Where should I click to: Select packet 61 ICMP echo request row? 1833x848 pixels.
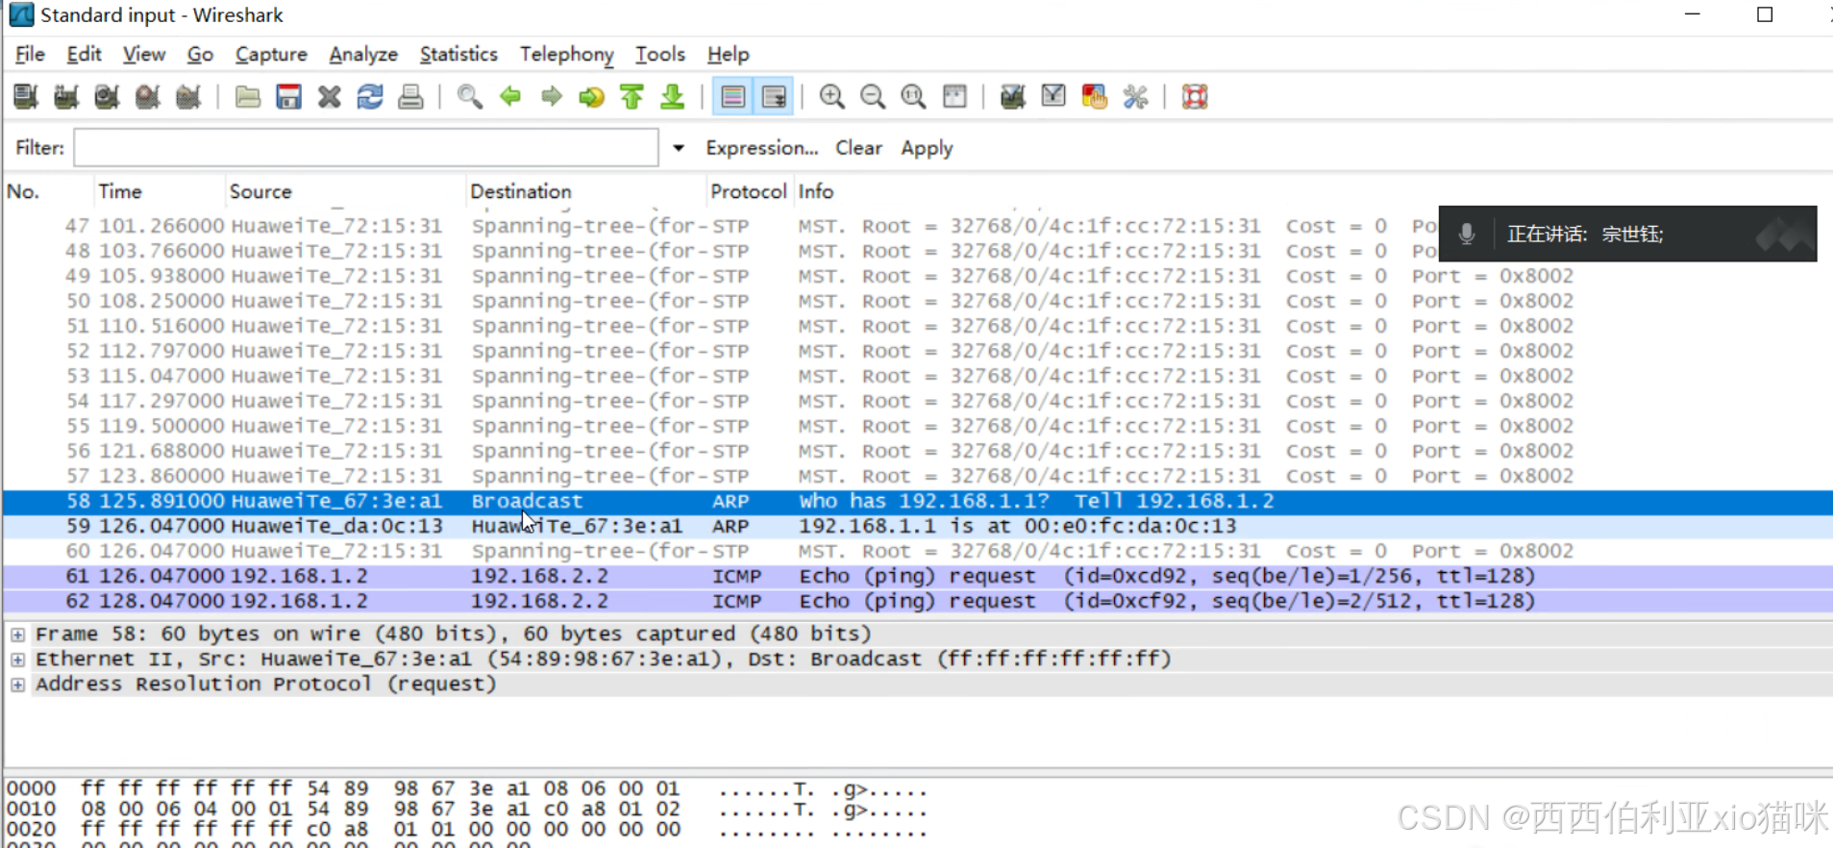tap(918, 576)
